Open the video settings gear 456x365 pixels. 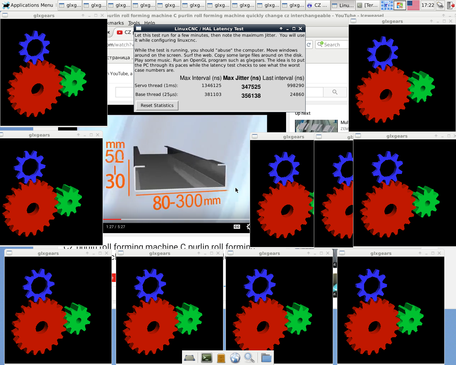[248, 227]
